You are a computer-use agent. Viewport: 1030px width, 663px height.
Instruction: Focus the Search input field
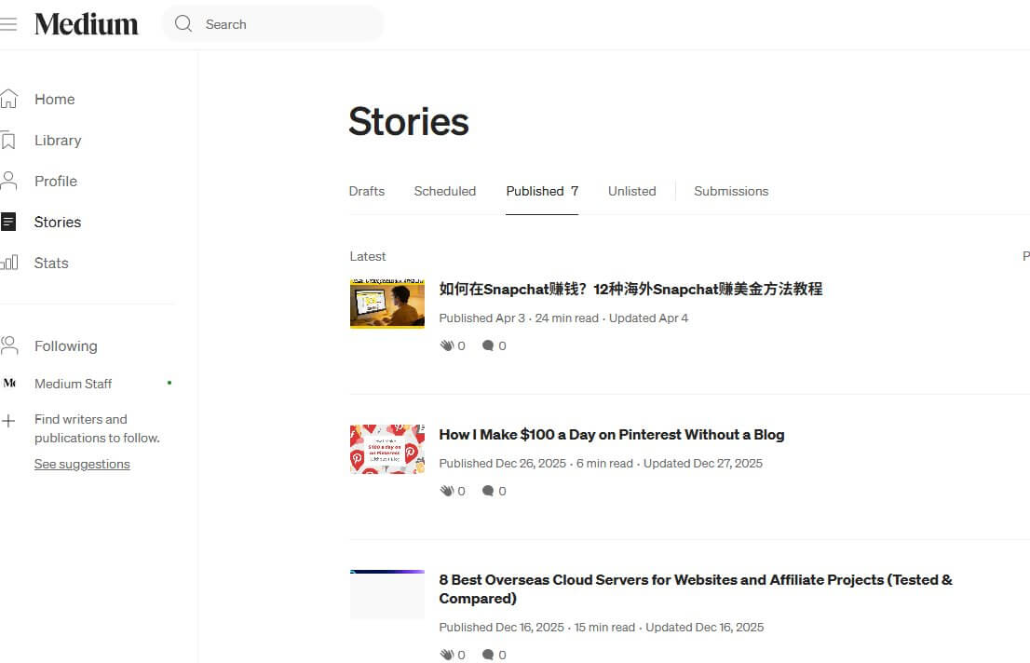pos(273,24)
